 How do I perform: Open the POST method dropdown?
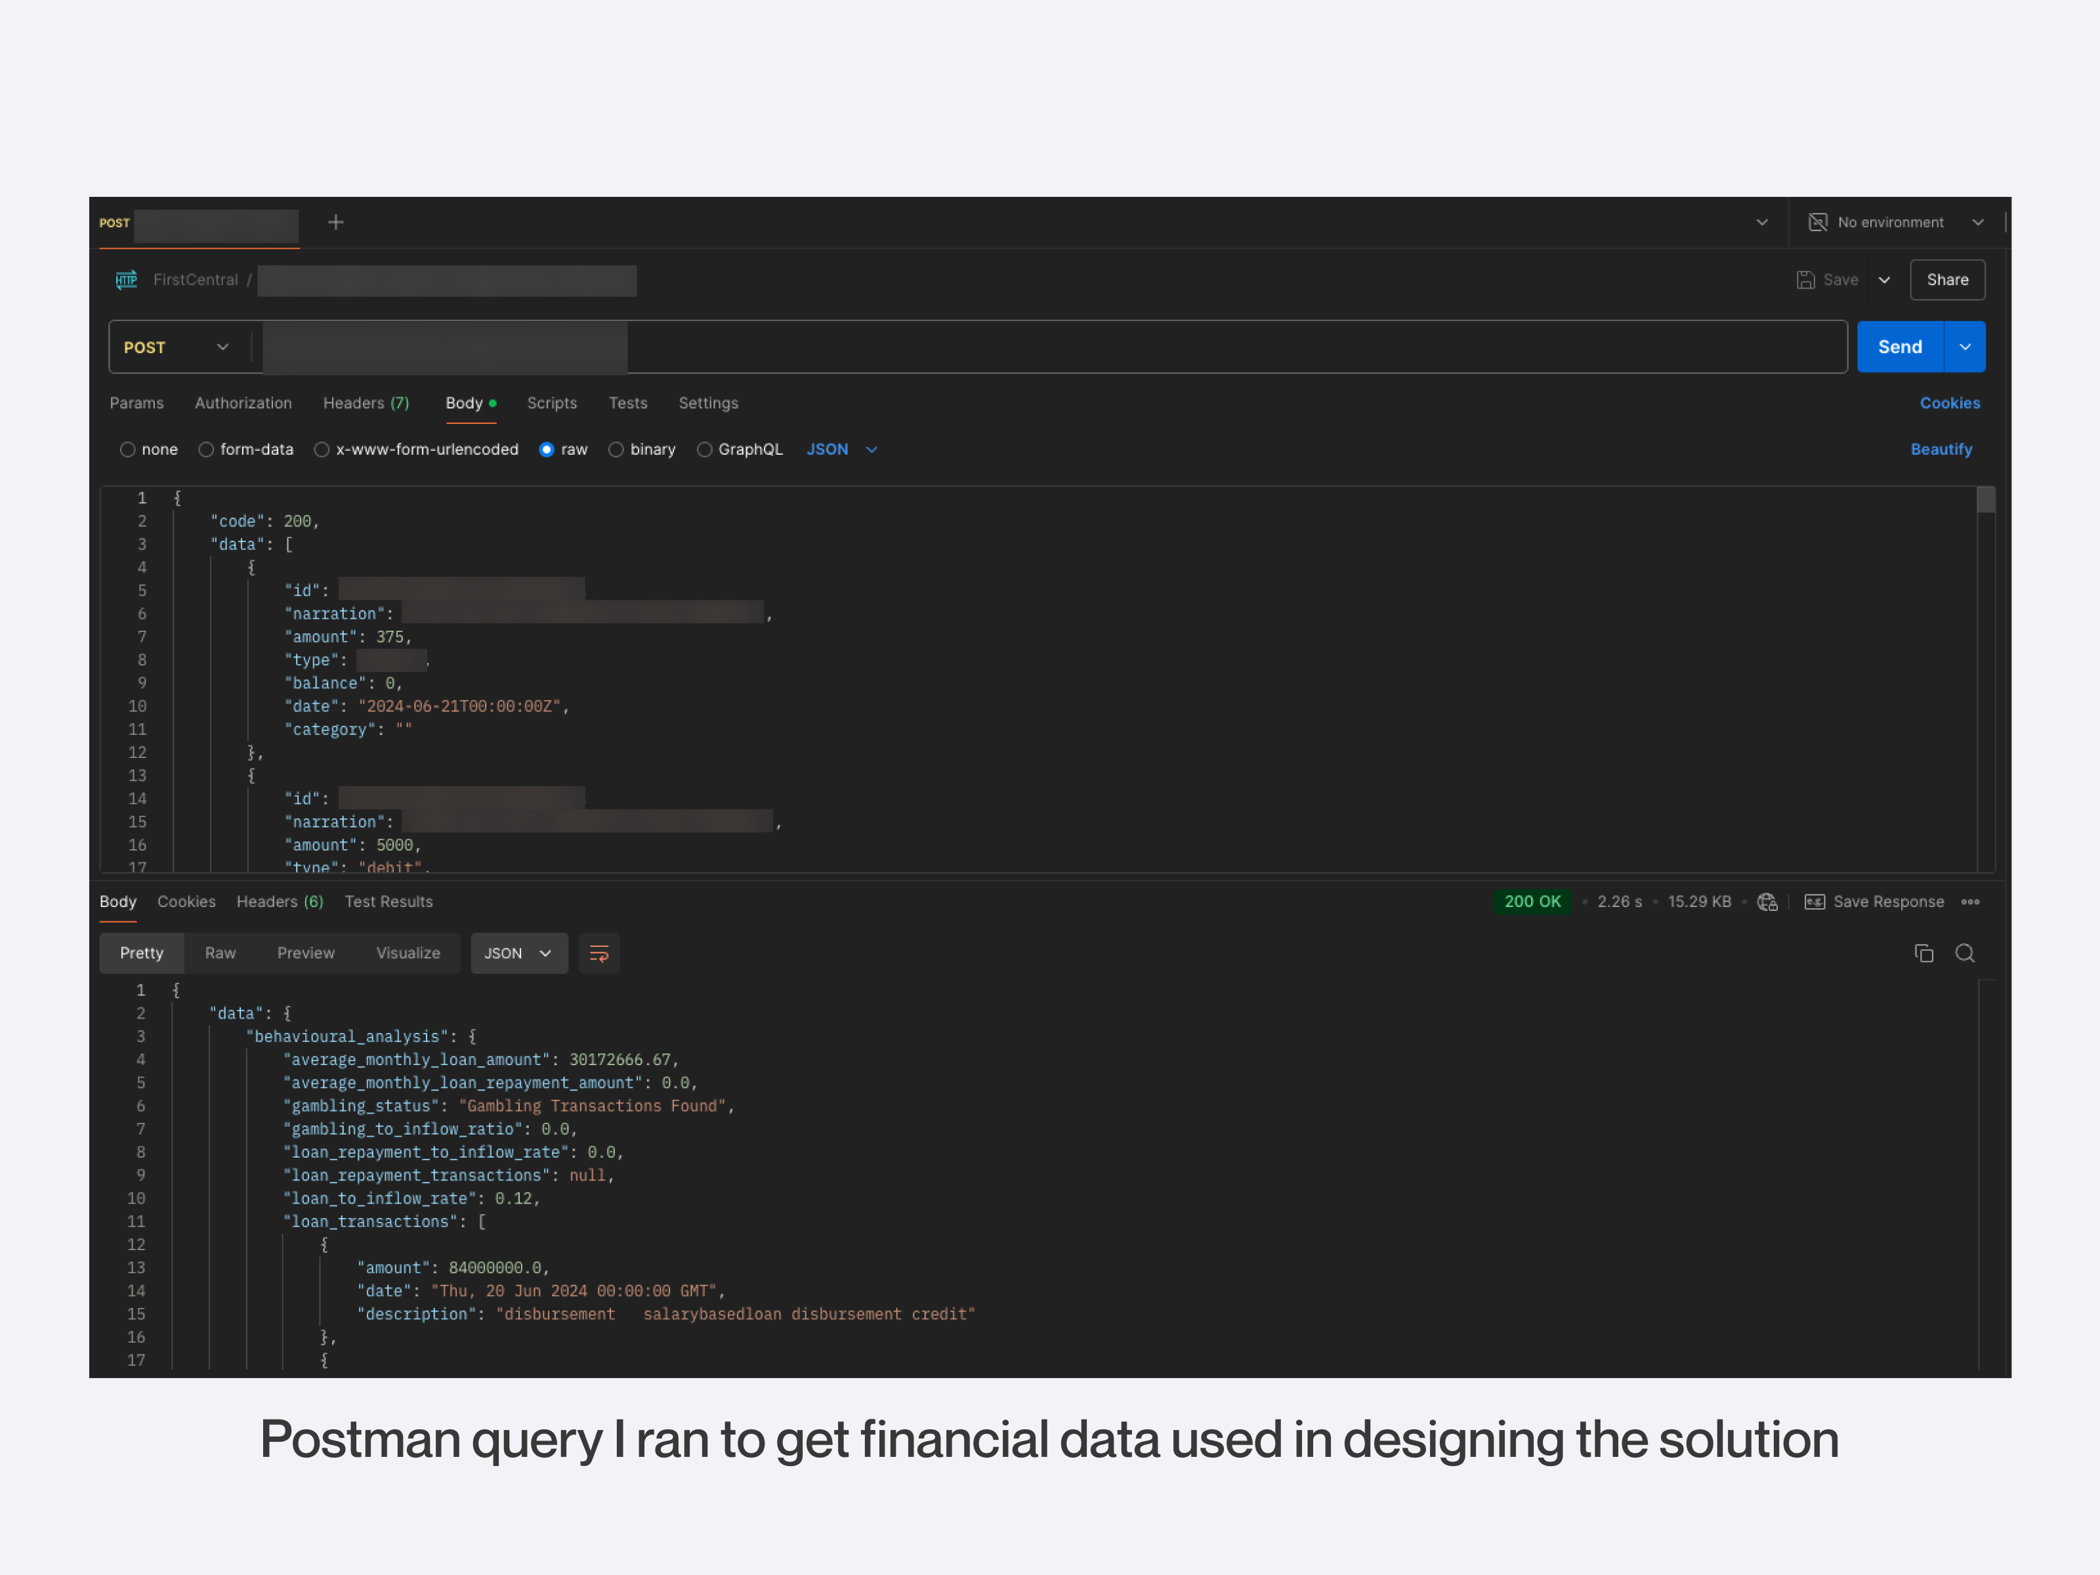[x=178, y=347]
